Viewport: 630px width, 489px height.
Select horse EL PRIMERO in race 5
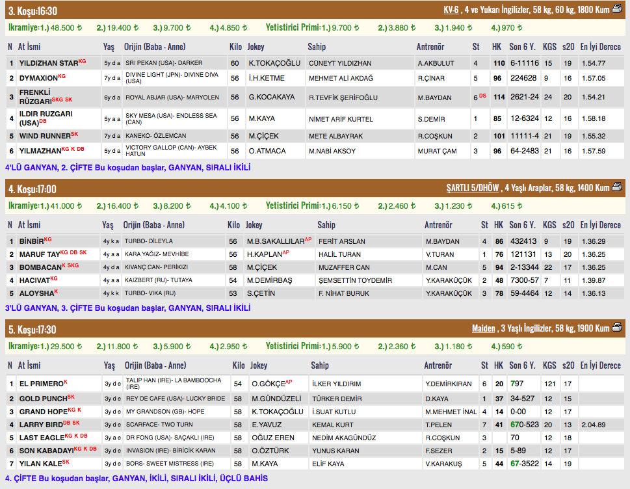pos(40,384)
